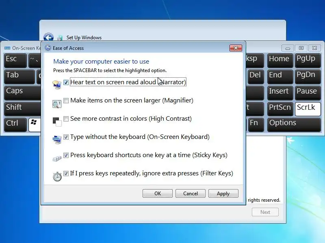
Task: Click the Fn key on On-Screen Keyboard
Action: click(256, 125)
